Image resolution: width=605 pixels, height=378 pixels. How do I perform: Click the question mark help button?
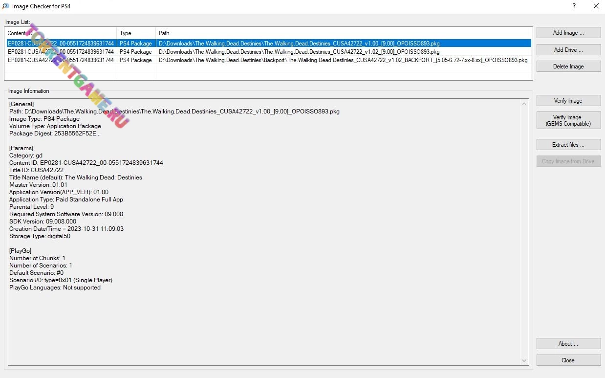point(574,6)
